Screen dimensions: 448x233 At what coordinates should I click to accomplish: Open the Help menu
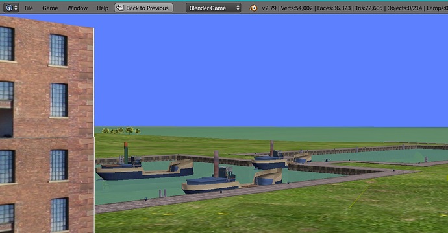[x=103, y=8]
